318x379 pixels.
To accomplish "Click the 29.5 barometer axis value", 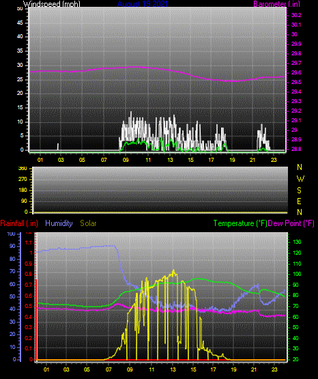I will (296, 83).
